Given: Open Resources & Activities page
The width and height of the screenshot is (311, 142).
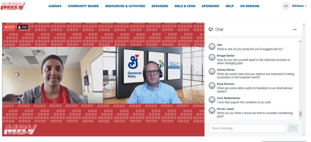Looking at the screenshot, I should [x=125, y=6].
